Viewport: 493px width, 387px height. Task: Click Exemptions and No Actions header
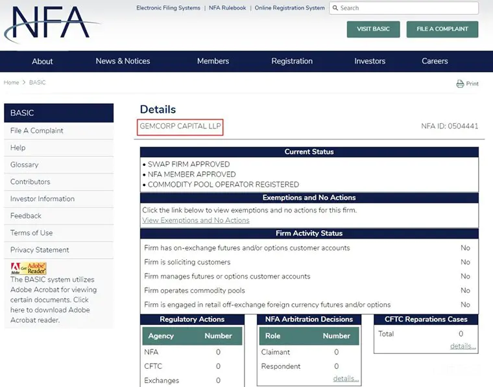[309, 198]
